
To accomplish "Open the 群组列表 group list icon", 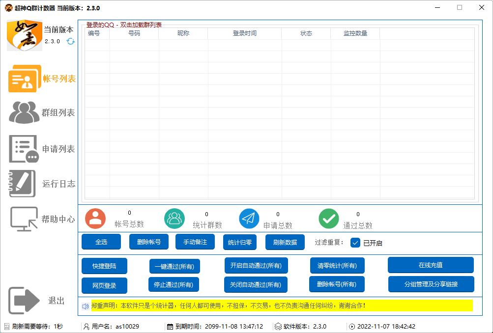I will click(x=24, y=112).
